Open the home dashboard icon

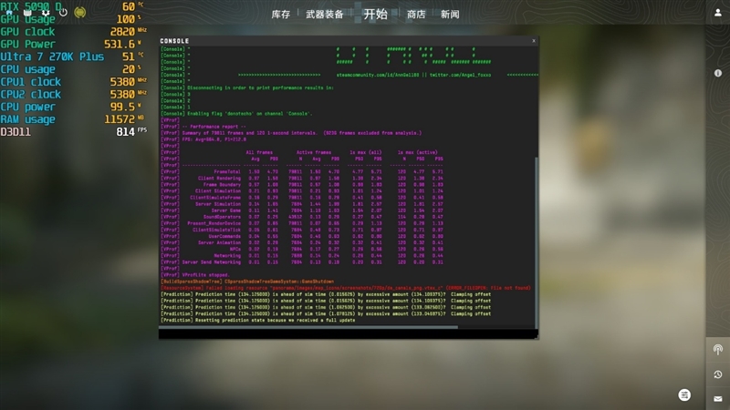(9, 13)
